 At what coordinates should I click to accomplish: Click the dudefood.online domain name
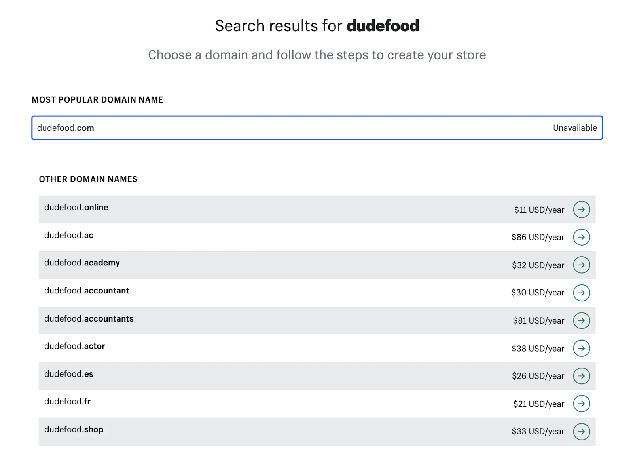(76, 207)
